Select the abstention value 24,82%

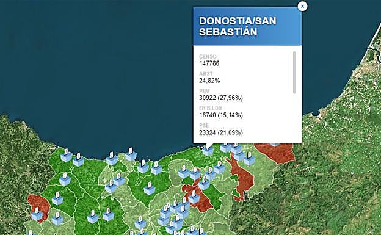coord(209,81)
